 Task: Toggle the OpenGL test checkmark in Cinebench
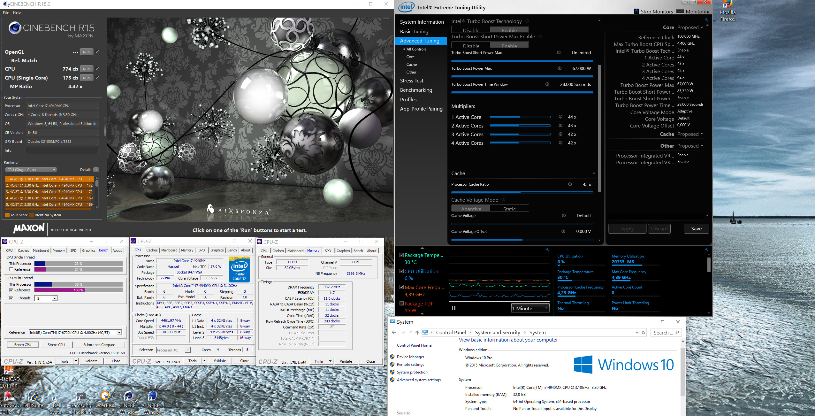pyautogui.click(x=97, y=52)
